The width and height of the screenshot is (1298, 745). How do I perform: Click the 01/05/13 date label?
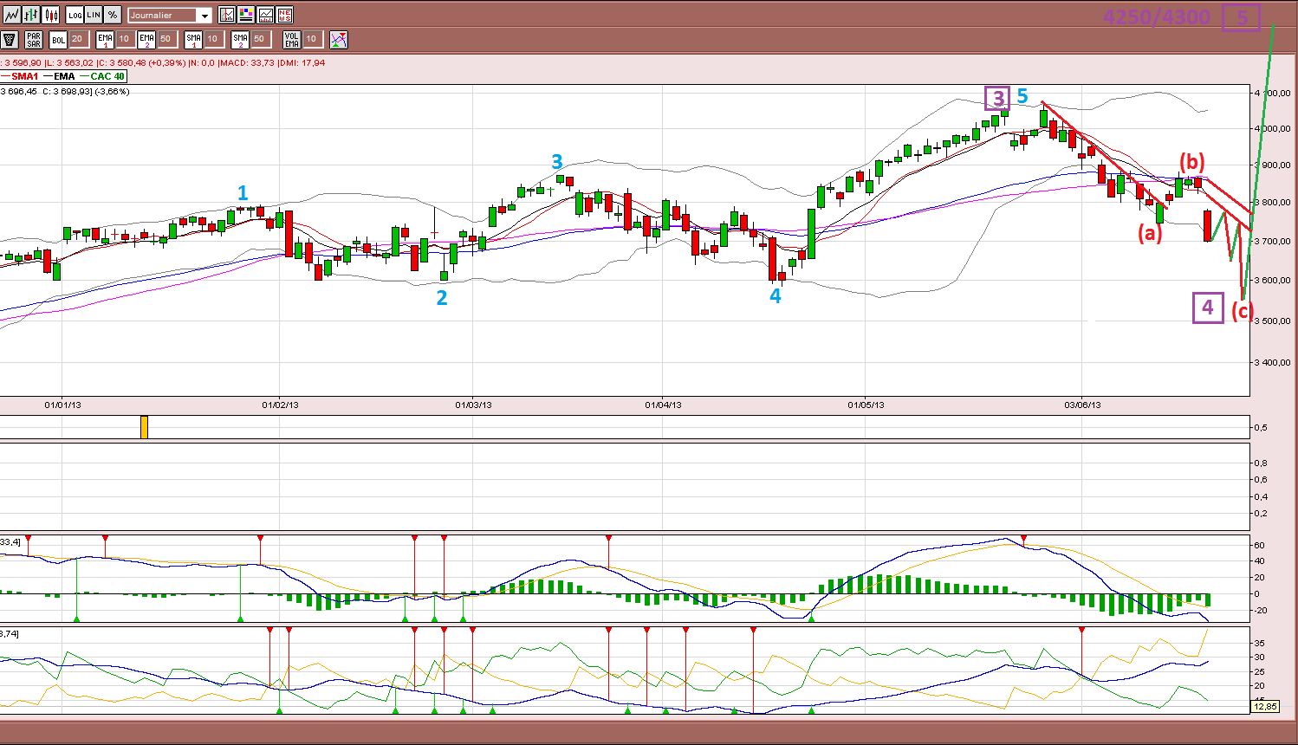(866, 405)
